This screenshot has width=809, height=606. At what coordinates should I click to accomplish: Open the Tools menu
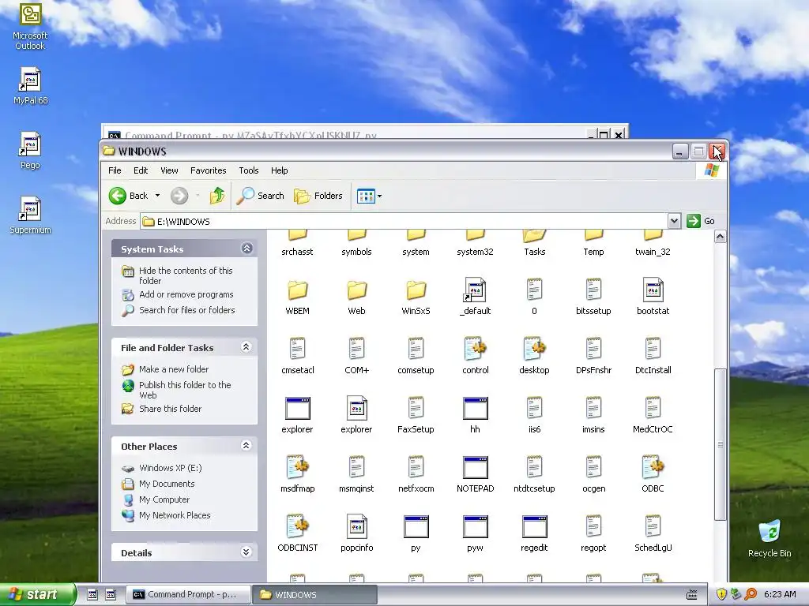[248, 170]
